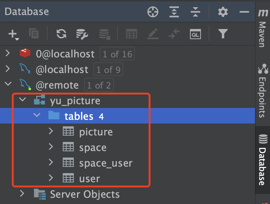Collapse the @remote data source node

(x=8, y=85)
